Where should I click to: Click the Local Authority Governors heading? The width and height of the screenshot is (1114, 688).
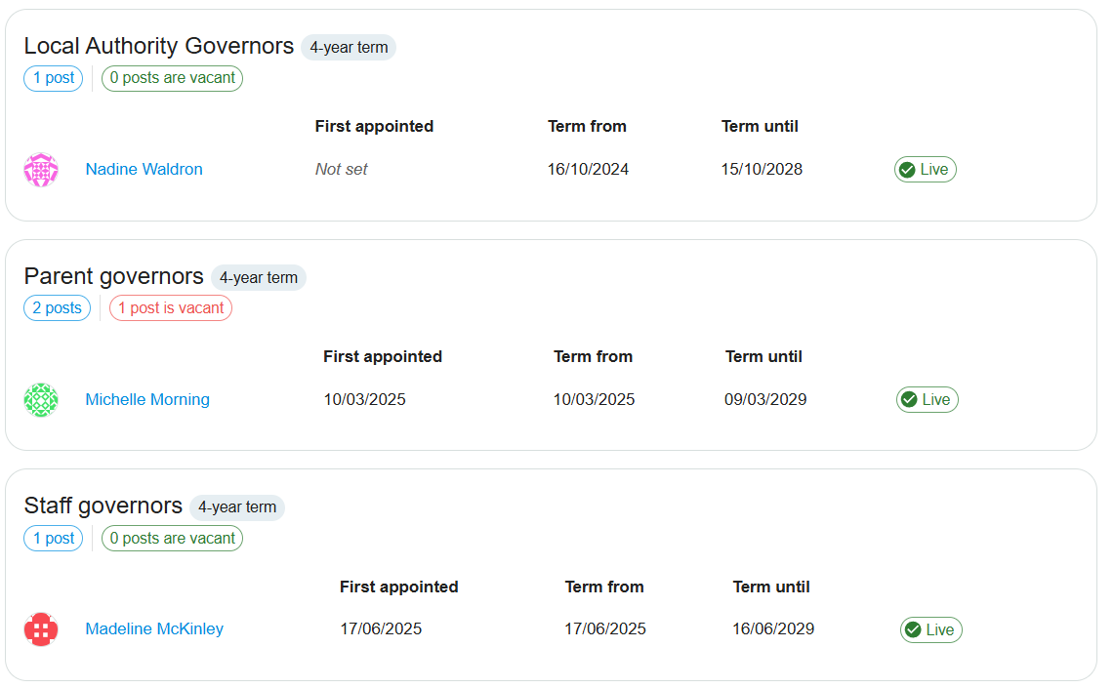coord(158,46)
